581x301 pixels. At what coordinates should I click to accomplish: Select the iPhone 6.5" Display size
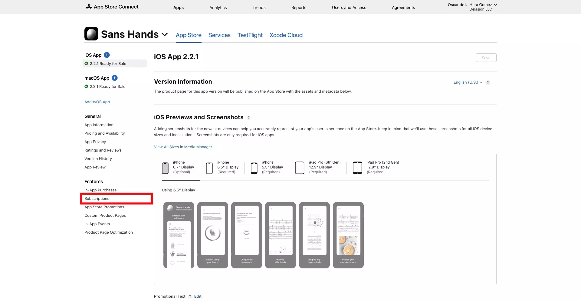pyautogui.click(x=222, y=167)
